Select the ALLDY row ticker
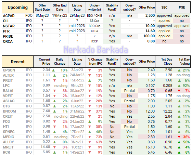192x156 pixels. (8, 142)
